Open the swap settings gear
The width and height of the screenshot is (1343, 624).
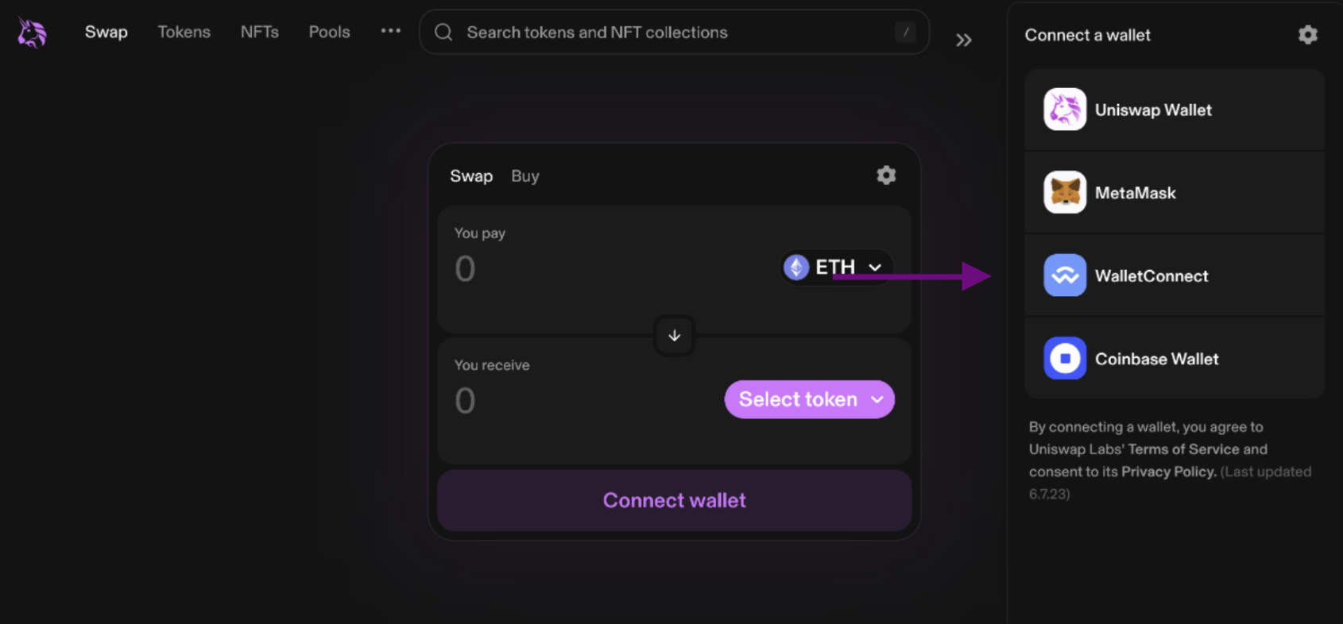pos(885,175)
